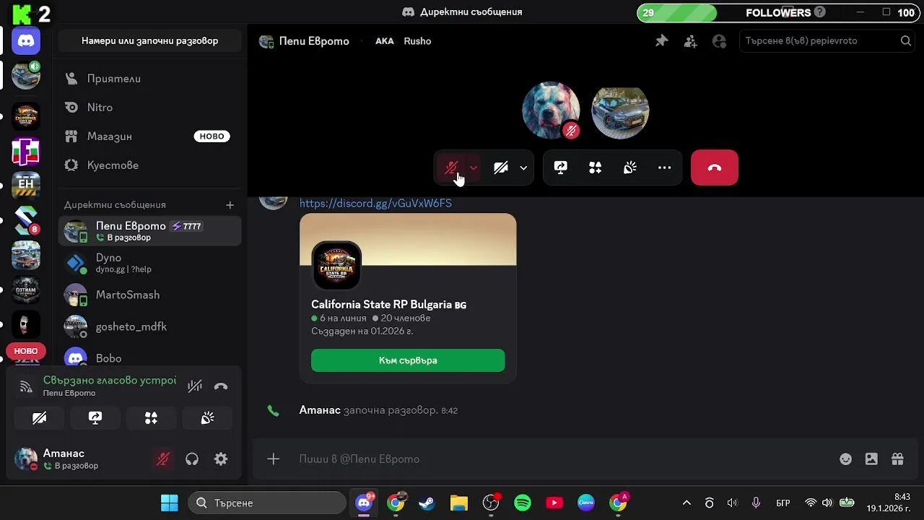924x520 pixels.
Task: Disconnect from voice in the voice panel
Action: (x=221, y=386)
